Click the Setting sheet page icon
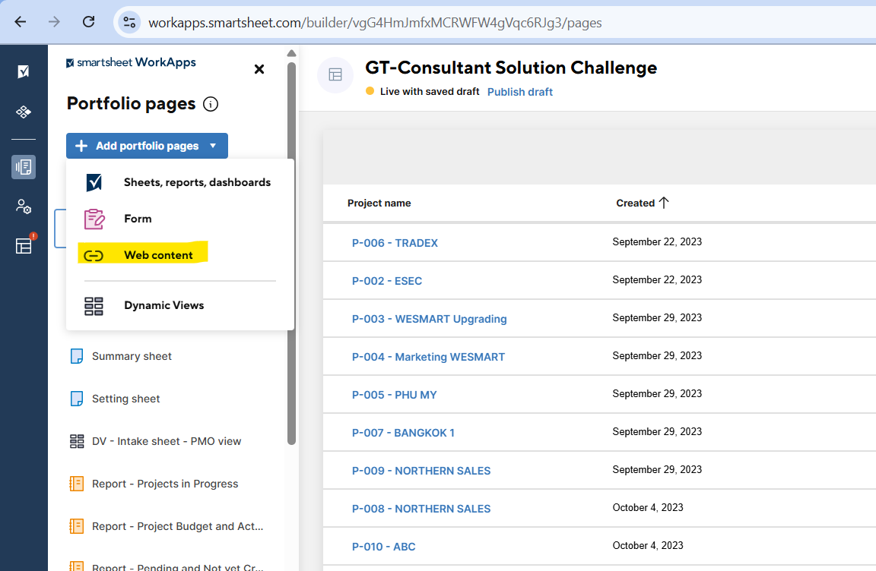Screen dimensions: 876x571 pyautogui.click(x=77, y=399)
